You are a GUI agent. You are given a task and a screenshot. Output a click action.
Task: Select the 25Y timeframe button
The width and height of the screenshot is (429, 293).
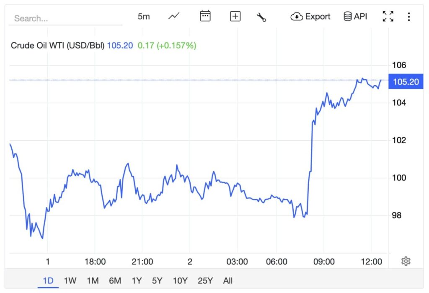click(205, 281)
